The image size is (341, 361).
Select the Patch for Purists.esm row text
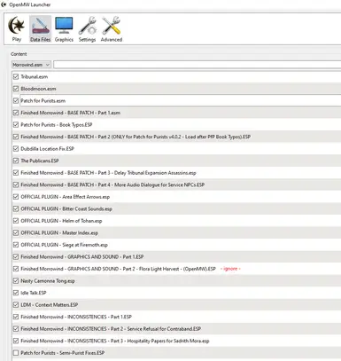(x=43, y=101)
